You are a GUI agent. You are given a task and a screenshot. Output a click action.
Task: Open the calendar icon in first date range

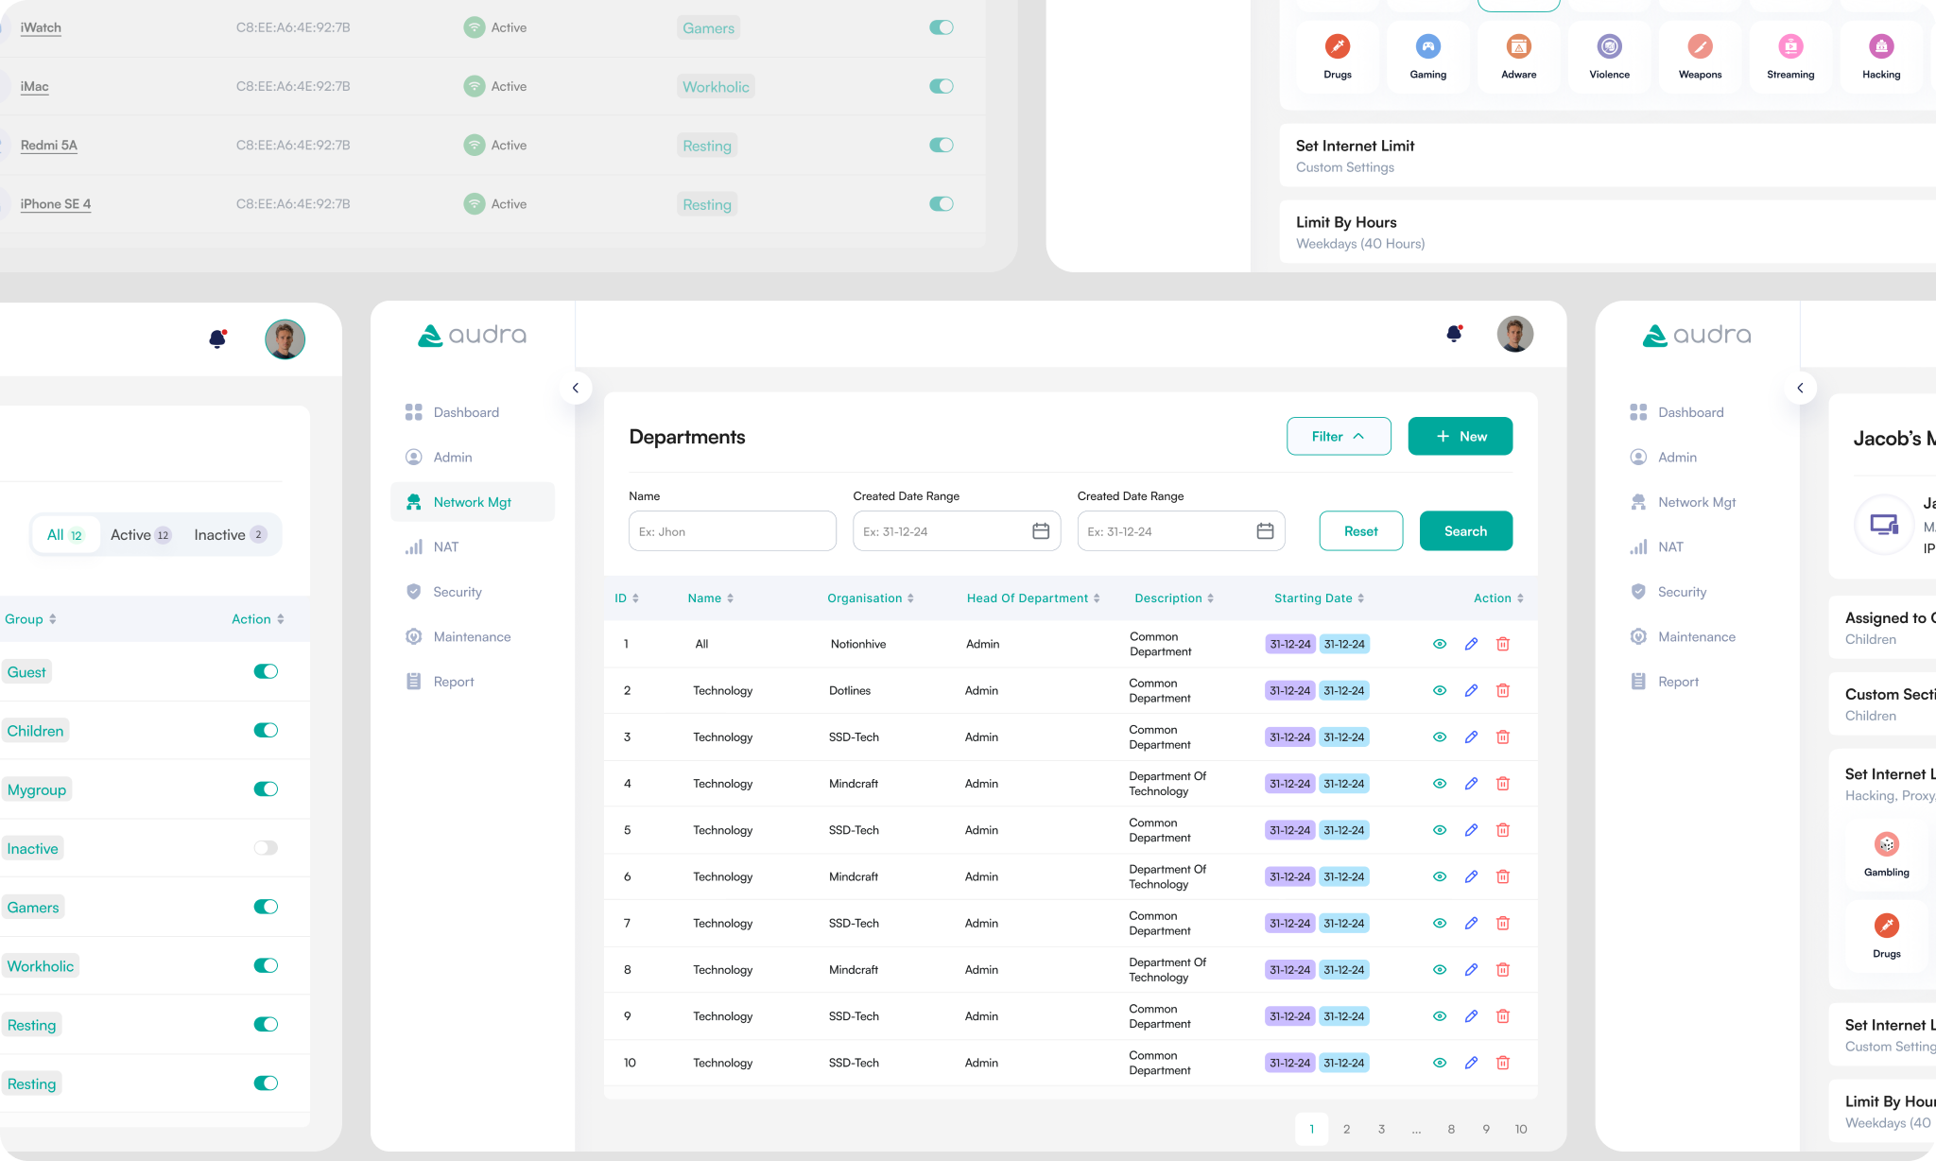click(x=1041, y=531)
